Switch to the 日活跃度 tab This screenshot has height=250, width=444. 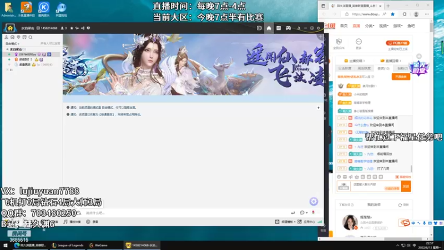tap(345, 68)
